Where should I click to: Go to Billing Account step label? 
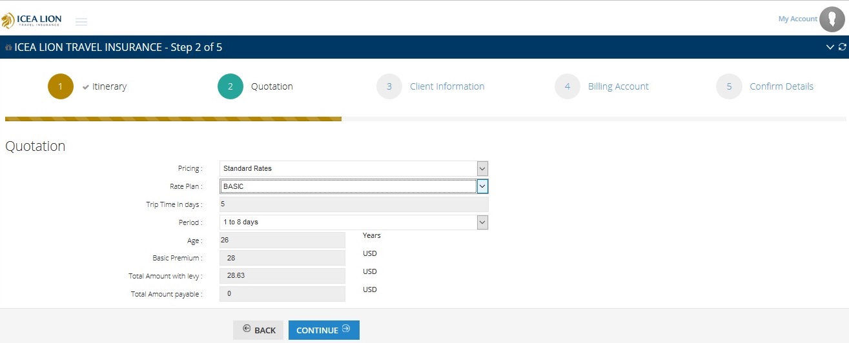point(618,86)
